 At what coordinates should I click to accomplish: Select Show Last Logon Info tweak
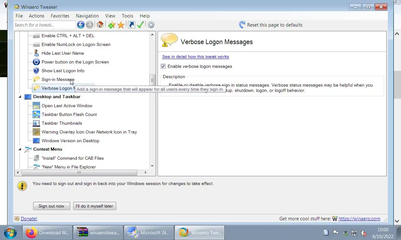[x=63, y=71]
